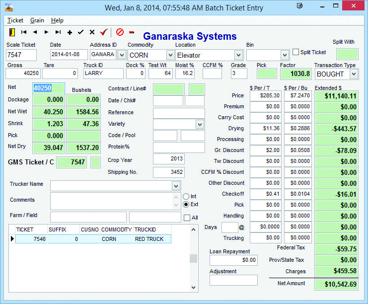Select the Ext radio button

click(x=186, y=205)
